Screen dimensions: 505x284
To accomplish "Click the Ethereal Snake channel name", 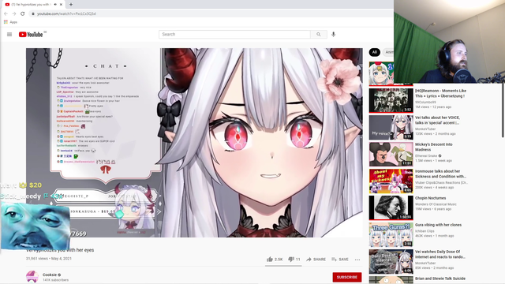I will [426, 156].
